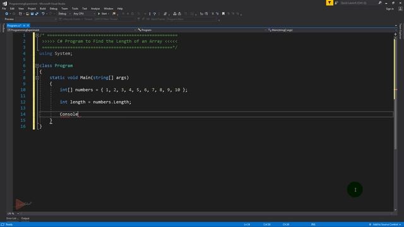Click the New Project toolbar icon
The width and height of the screenshot is (404, 227).
[x=20, y=14]
